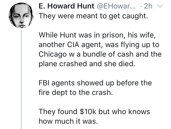Tap the last line 'how much it was.'
171x129 pixels.
(68, 121)
